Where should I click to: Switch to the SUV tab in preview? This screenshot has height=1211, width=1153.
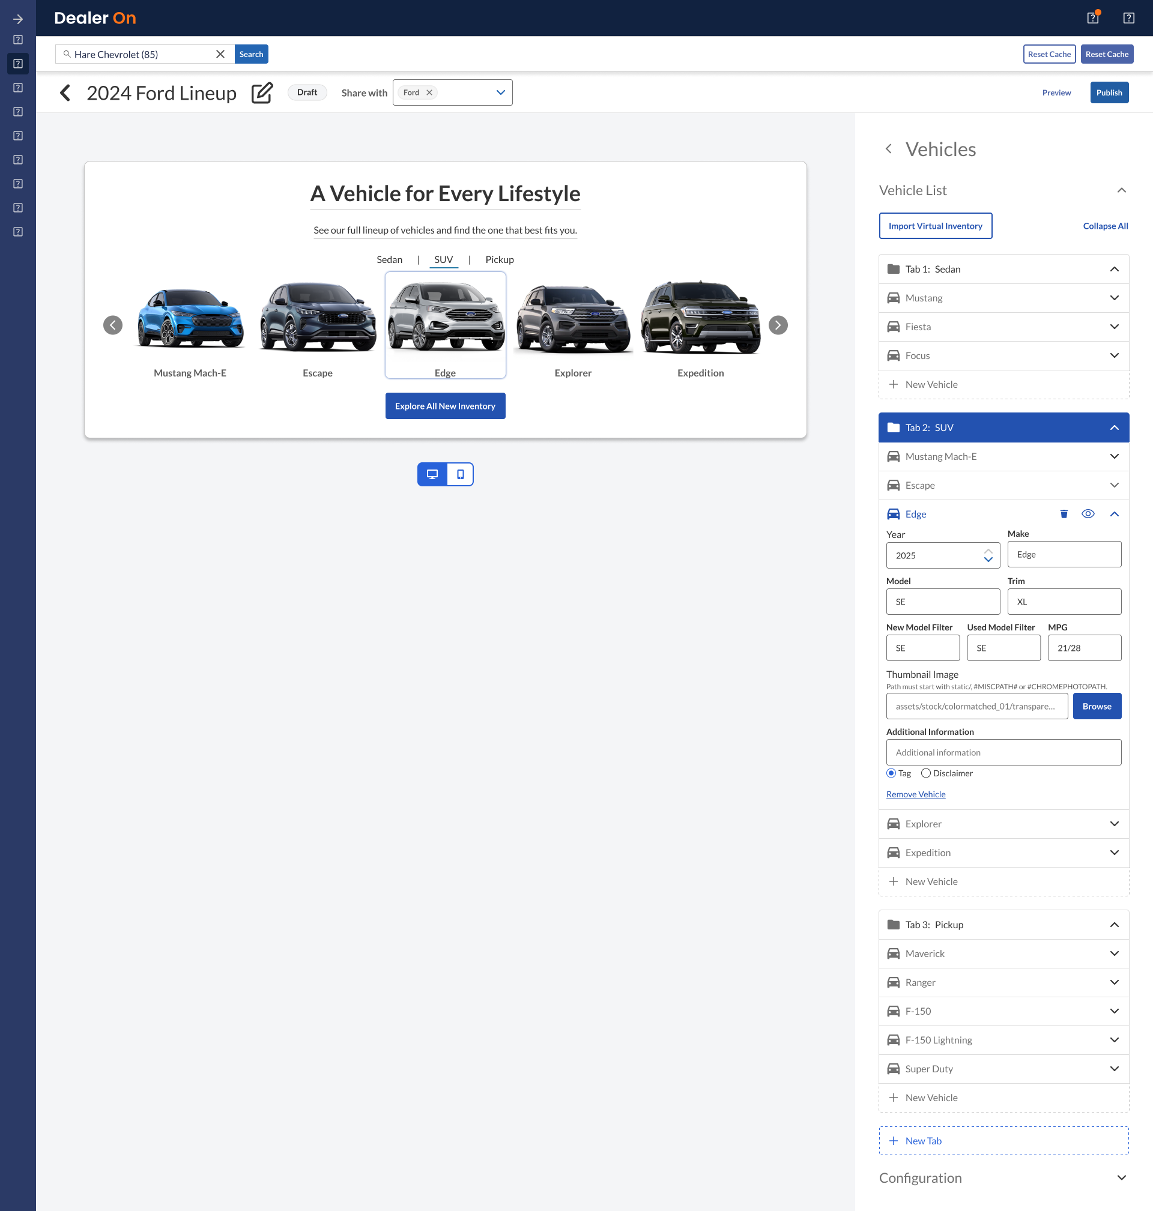(x=444, y=259)
